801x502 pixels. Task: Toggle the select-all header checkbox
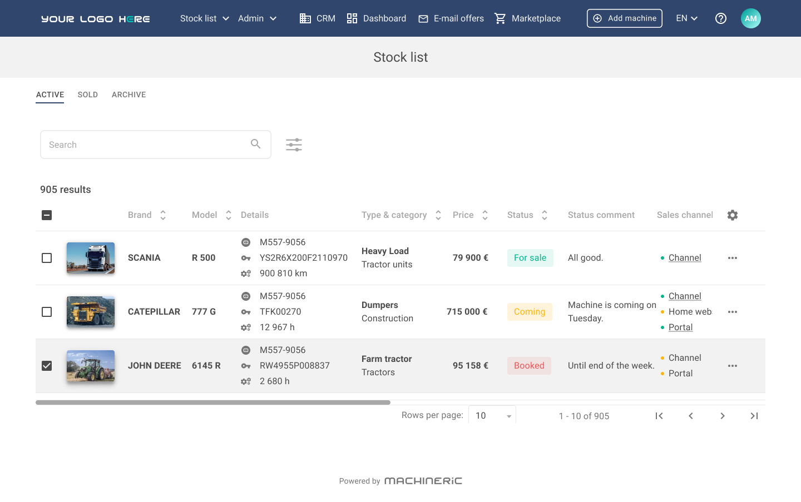pos(47,215)
